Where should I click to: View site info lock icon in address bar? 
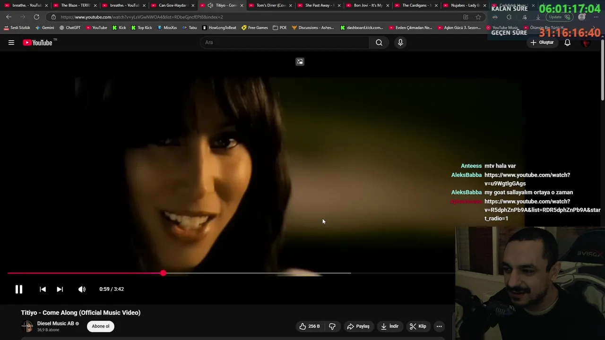53,17
